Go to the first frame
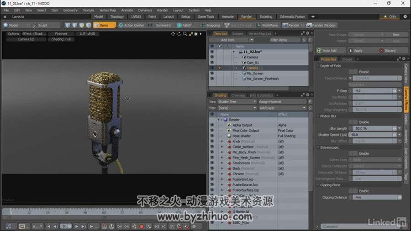Image resolution: width=411 pixels, height=231 pixels. click(48, 226)
